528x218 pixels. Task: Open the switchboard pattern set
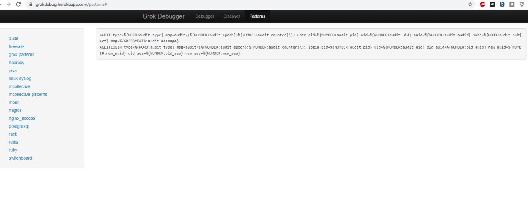coord(20,158)
